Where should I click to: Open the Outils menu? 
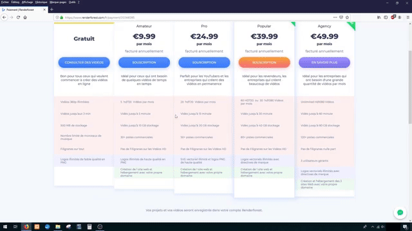pos(72,2)
